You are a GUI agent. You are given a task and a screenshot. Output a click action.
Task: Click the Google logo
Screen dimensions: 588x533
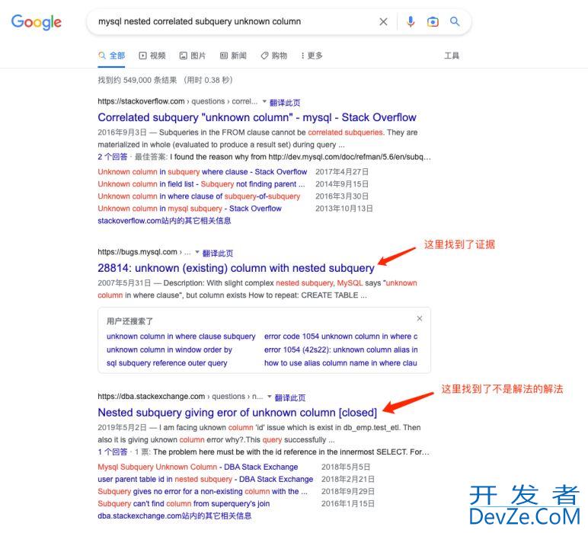[x=37, y=22]
